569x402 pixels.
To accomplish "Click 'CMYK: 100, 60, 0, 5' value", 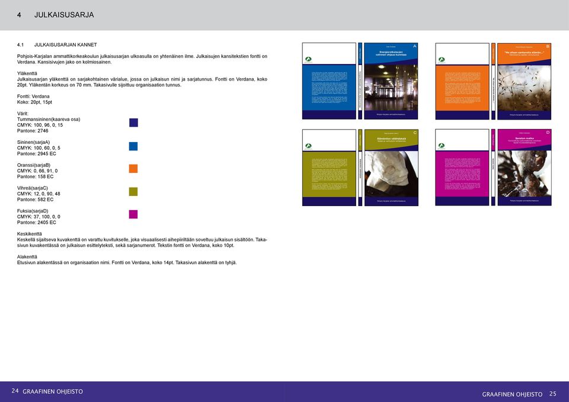I will (x=39, y=148).
